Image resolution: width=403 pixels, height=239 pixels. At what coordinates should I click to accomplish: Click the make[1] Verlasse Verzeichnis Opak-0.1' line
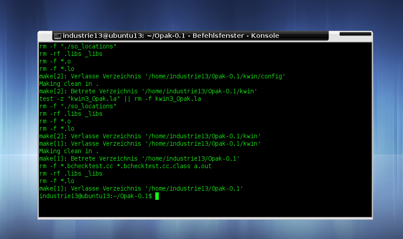(141, 189)
